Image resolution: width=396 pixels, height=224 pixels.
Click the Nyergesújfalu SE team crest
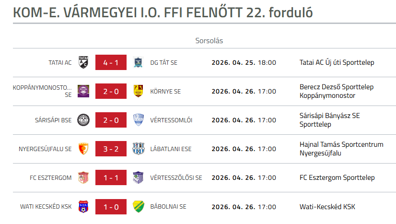coord(83,149)
